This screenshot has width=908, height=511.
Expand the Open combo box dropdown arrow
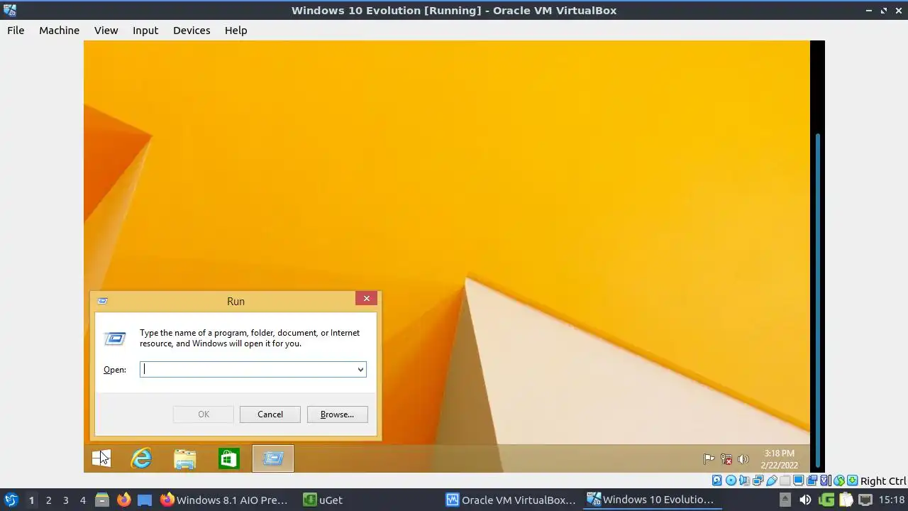(360, 369)
